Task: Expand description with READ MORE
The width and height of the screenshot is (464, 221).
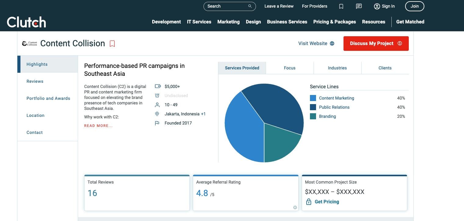Action: point(98,126)
